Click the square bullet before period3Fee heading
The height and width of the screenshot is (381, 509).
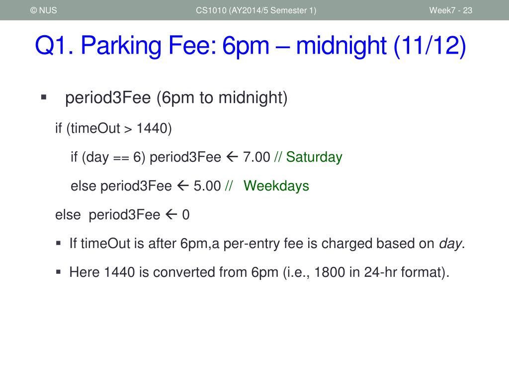pos(44,97)
